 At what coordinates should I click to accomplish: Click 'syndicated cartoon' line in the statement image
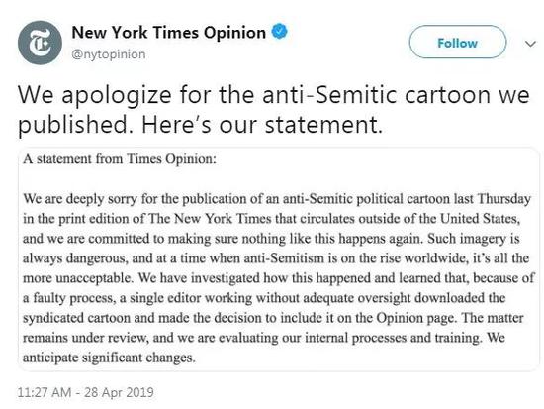273,318
